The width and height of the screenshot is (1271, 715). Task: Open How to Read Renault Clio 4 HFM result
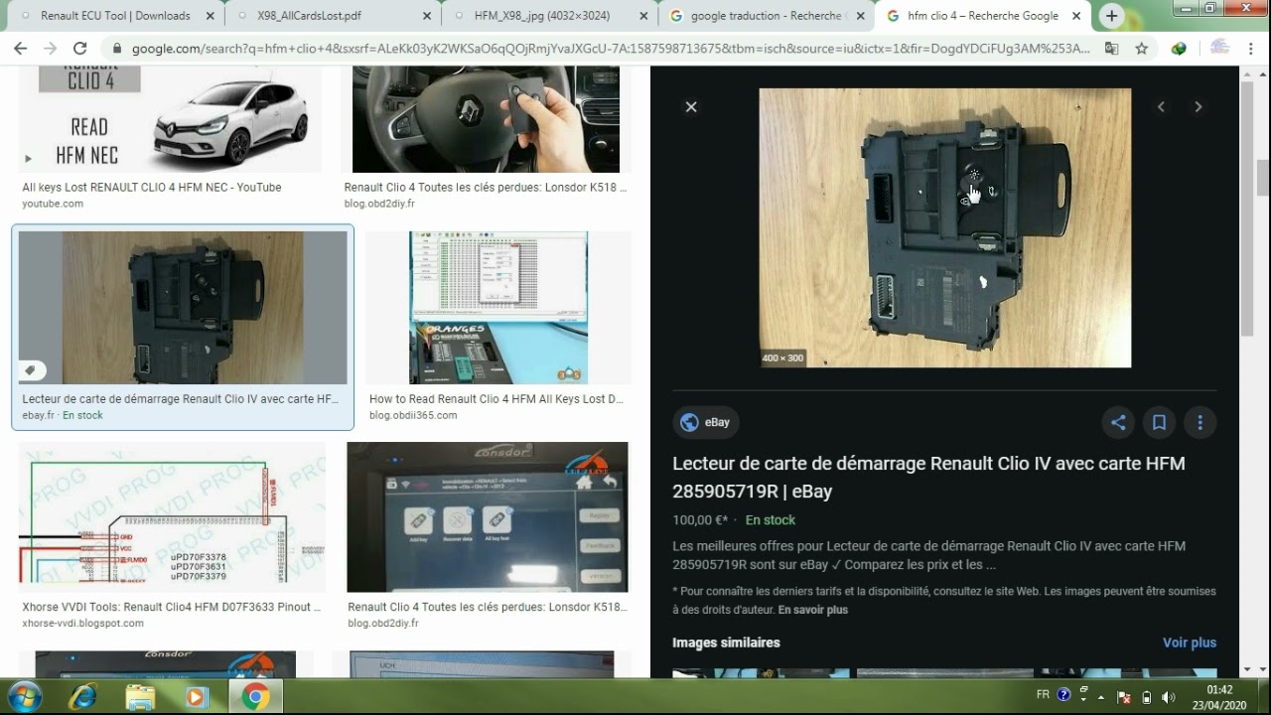(496, 399)
